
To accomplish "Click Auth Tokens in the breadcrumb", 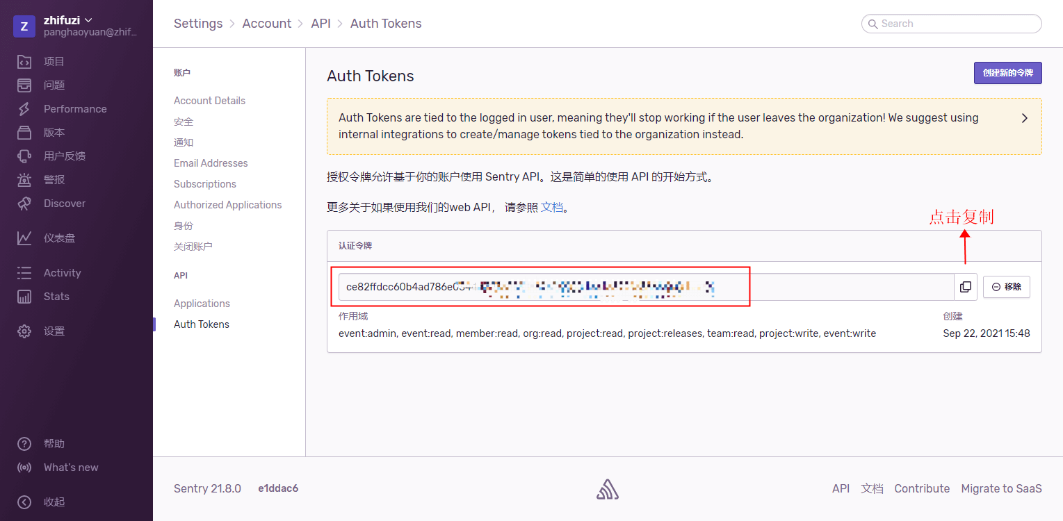I will pyautogui.click(x=386, y=24).
